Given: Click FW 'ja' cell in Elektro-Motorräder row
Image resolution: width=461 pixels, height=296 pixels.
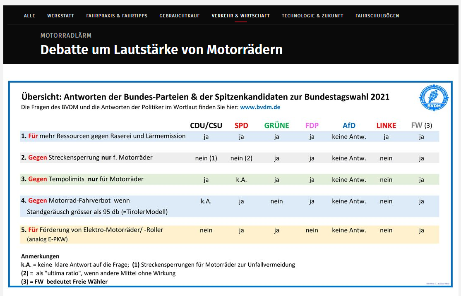Looking at the screenshot, I should point(422,231).
